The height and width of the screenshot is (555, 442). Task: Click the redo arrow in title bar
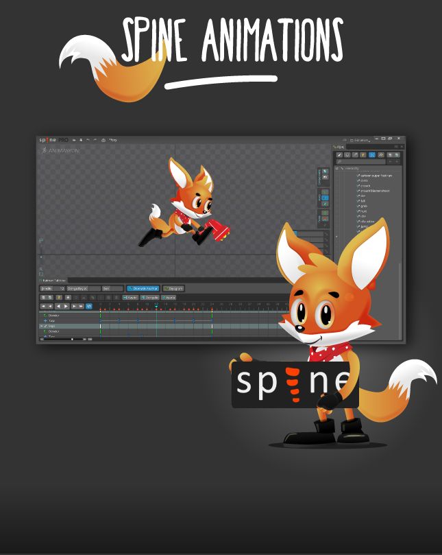pos(95,140)
